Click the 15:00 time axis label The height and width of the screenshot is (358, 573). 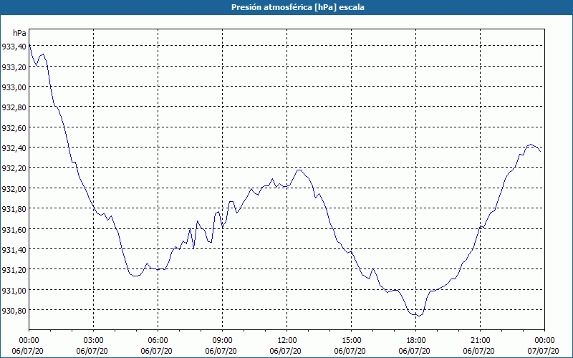click(351, 341)
